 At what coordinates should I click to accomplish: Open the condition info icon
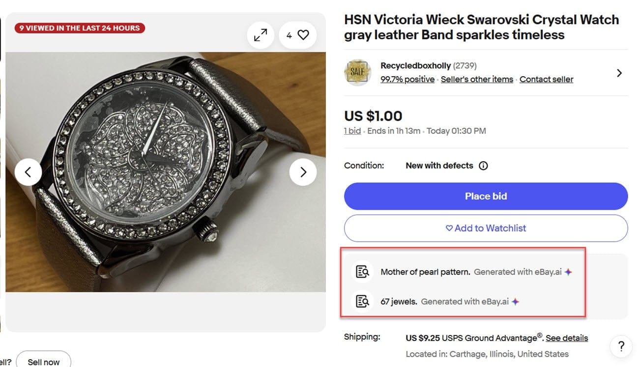[483, 166]
